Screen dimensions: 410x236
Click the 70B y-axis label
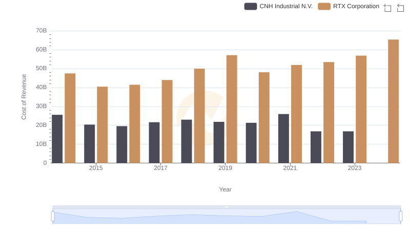click(42, 31)
